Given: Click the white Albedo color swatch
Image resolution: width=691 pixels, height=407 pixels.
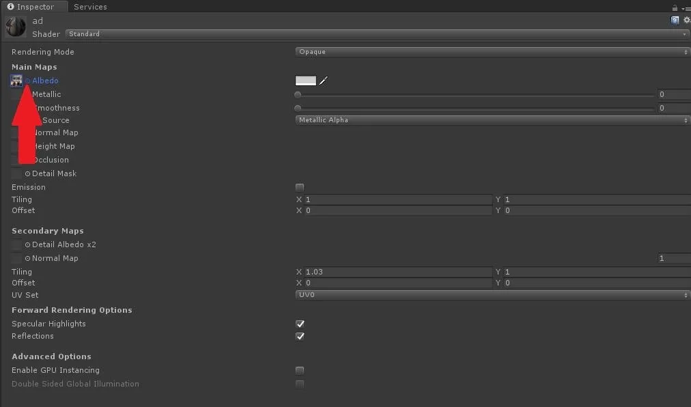Looking at the screenshot, I should 306,81.
